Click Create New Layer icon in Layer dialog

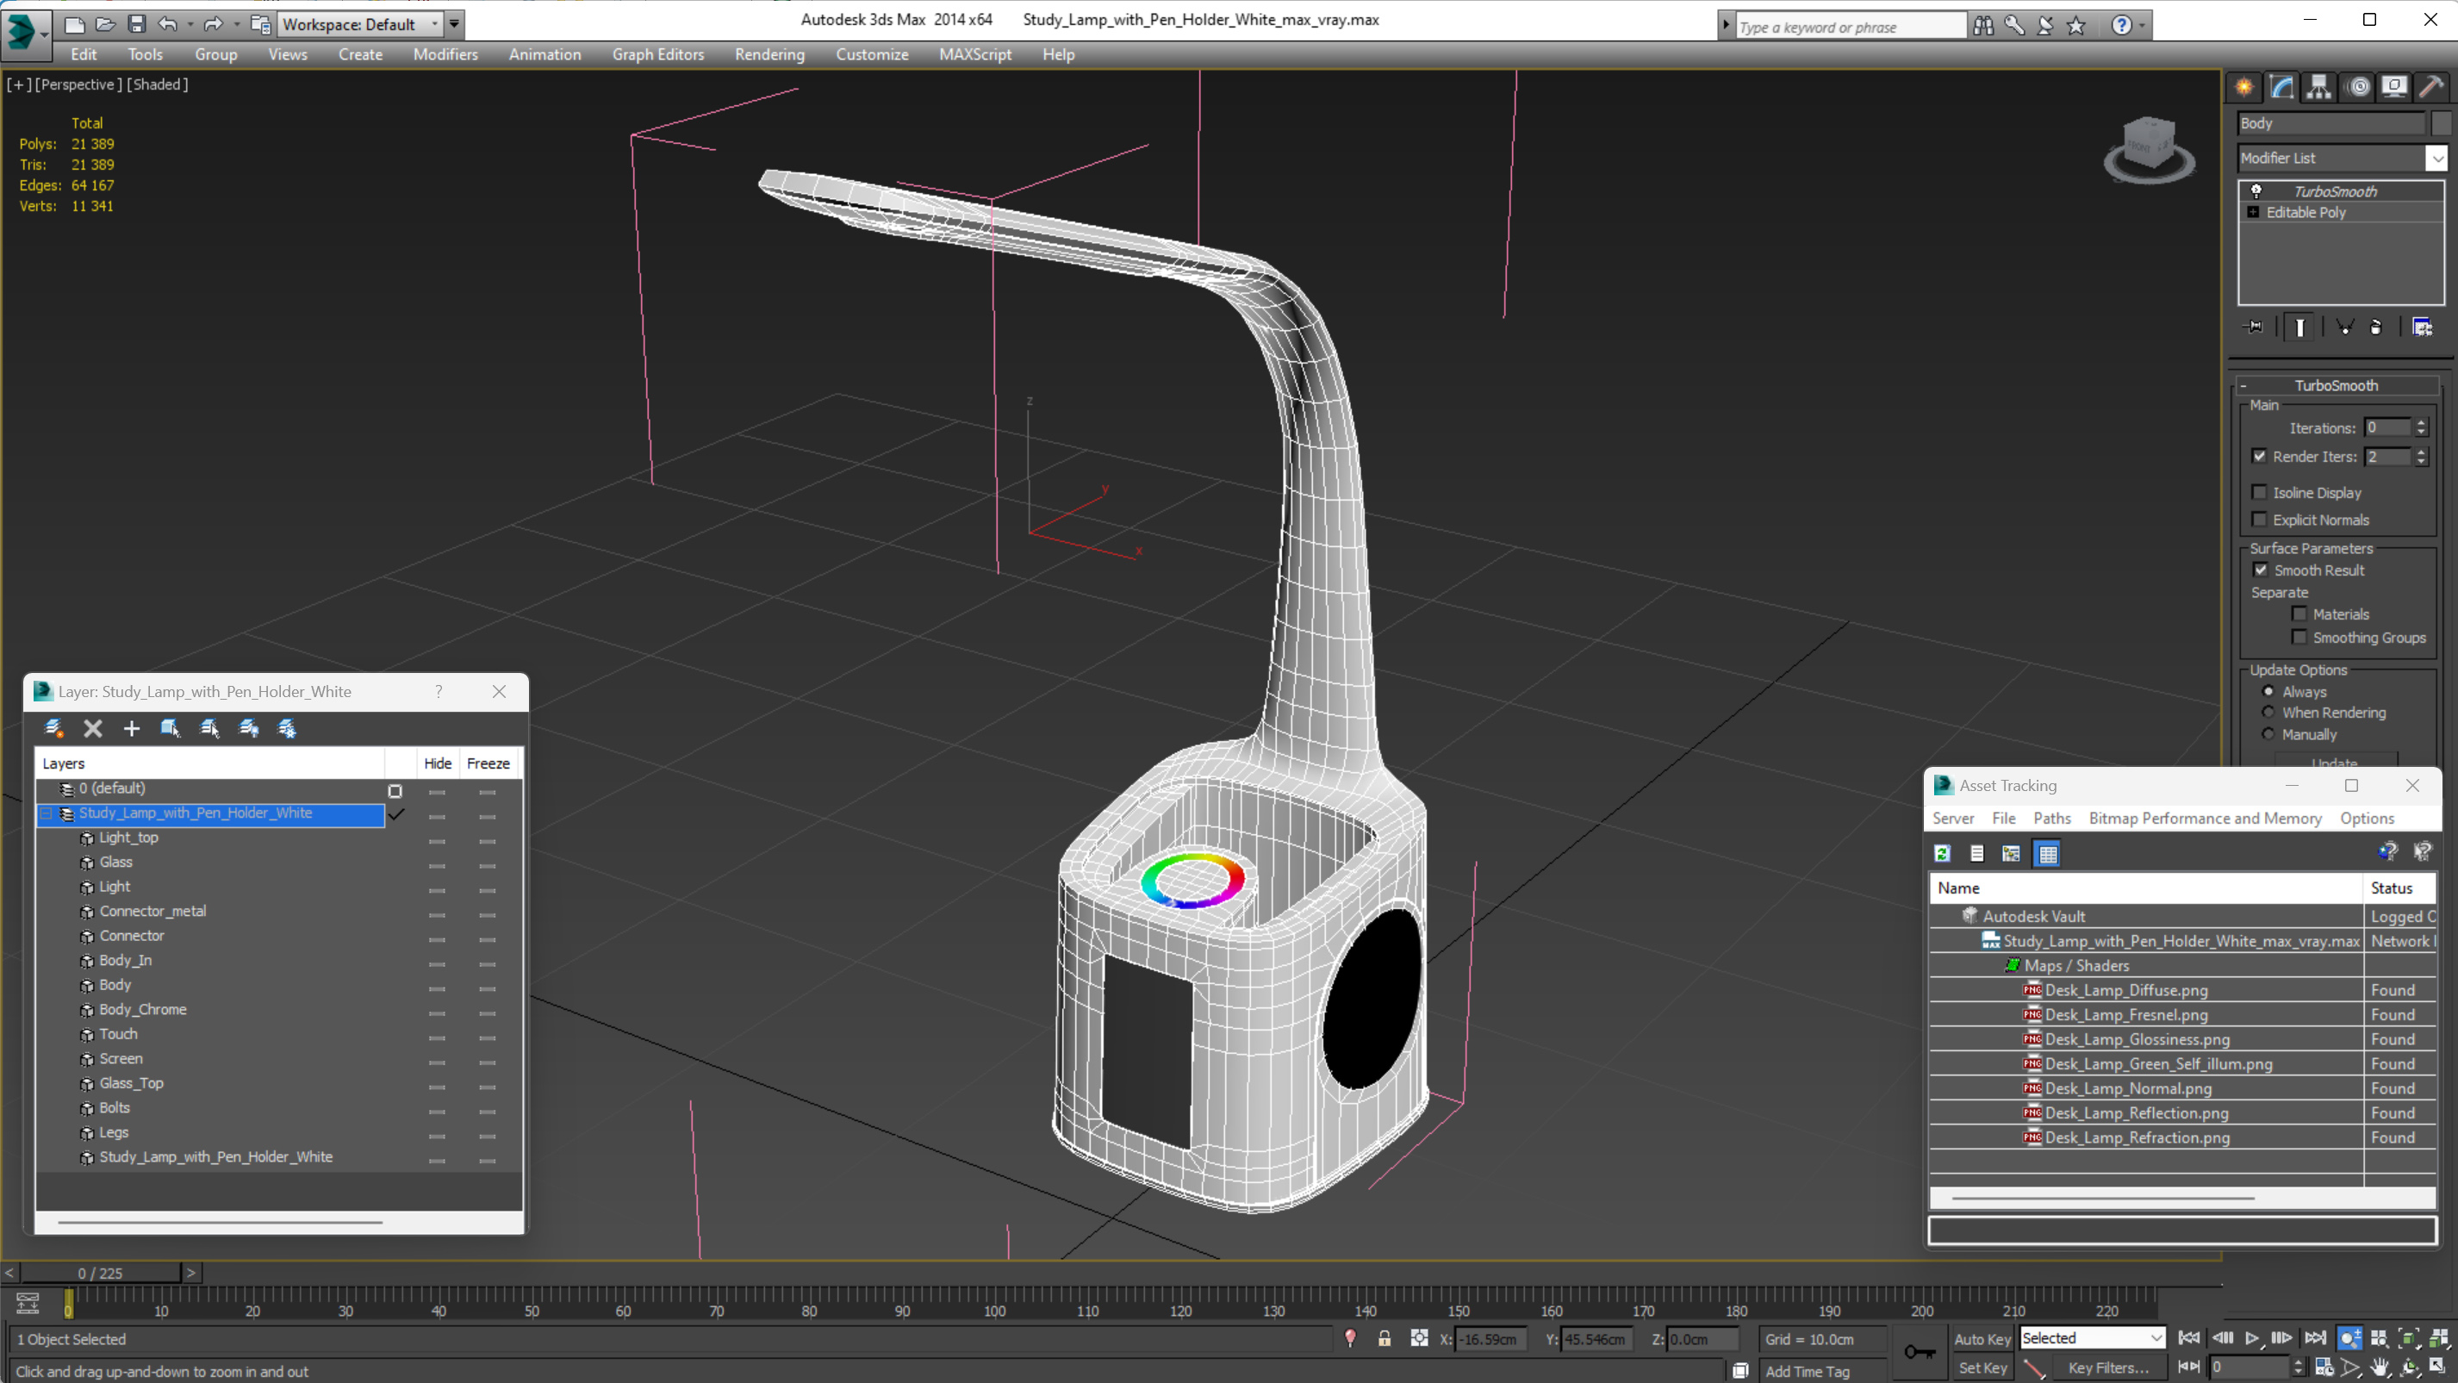(53, 728)
